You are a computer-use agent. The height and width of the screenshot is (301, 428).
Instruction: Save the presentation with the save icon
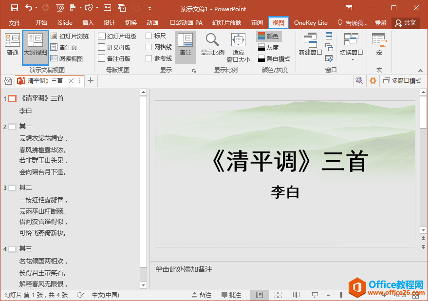(14, 8)
